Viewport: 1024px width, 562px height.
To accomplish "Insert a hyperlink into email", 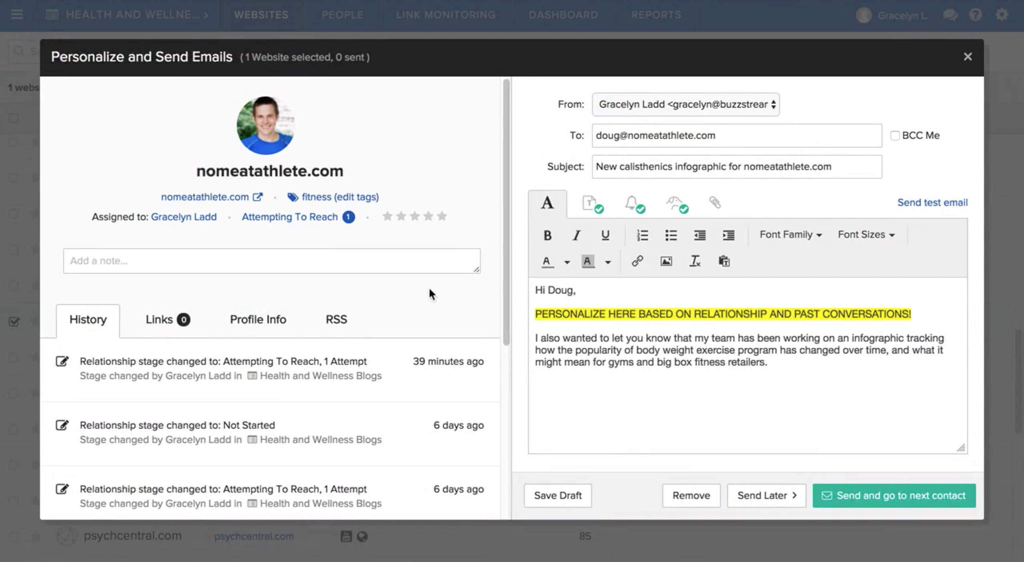I will click(x=637, y=261).
